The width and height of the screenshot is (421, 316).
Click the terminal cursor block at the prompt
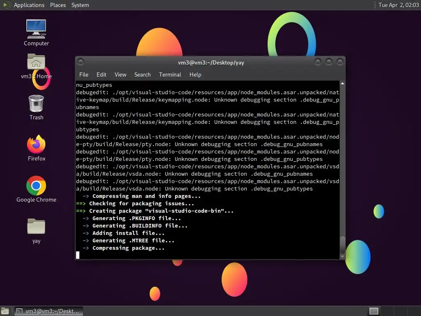tap(78, 255)
